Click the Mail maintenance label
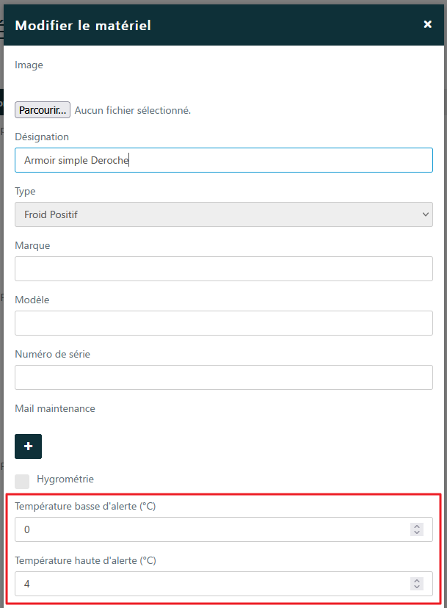This screenshot has width=447, height=608. [x=55, y=408]
